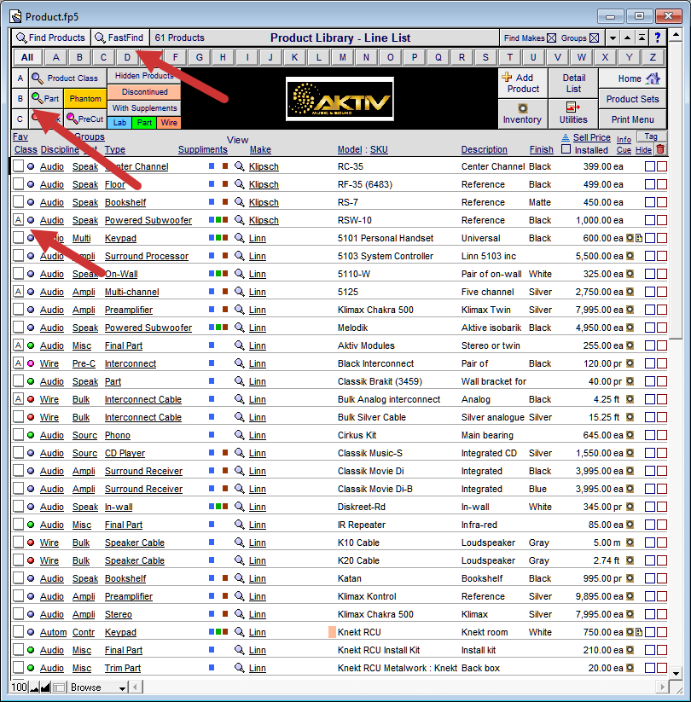Open the Browse mode dropdown

[x=97, y=687]
